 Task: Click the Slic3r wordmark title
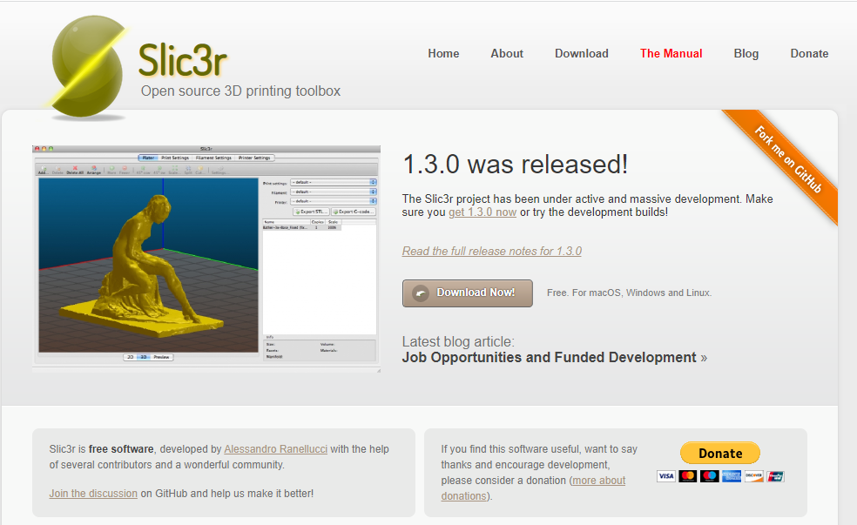click(183, 60)
